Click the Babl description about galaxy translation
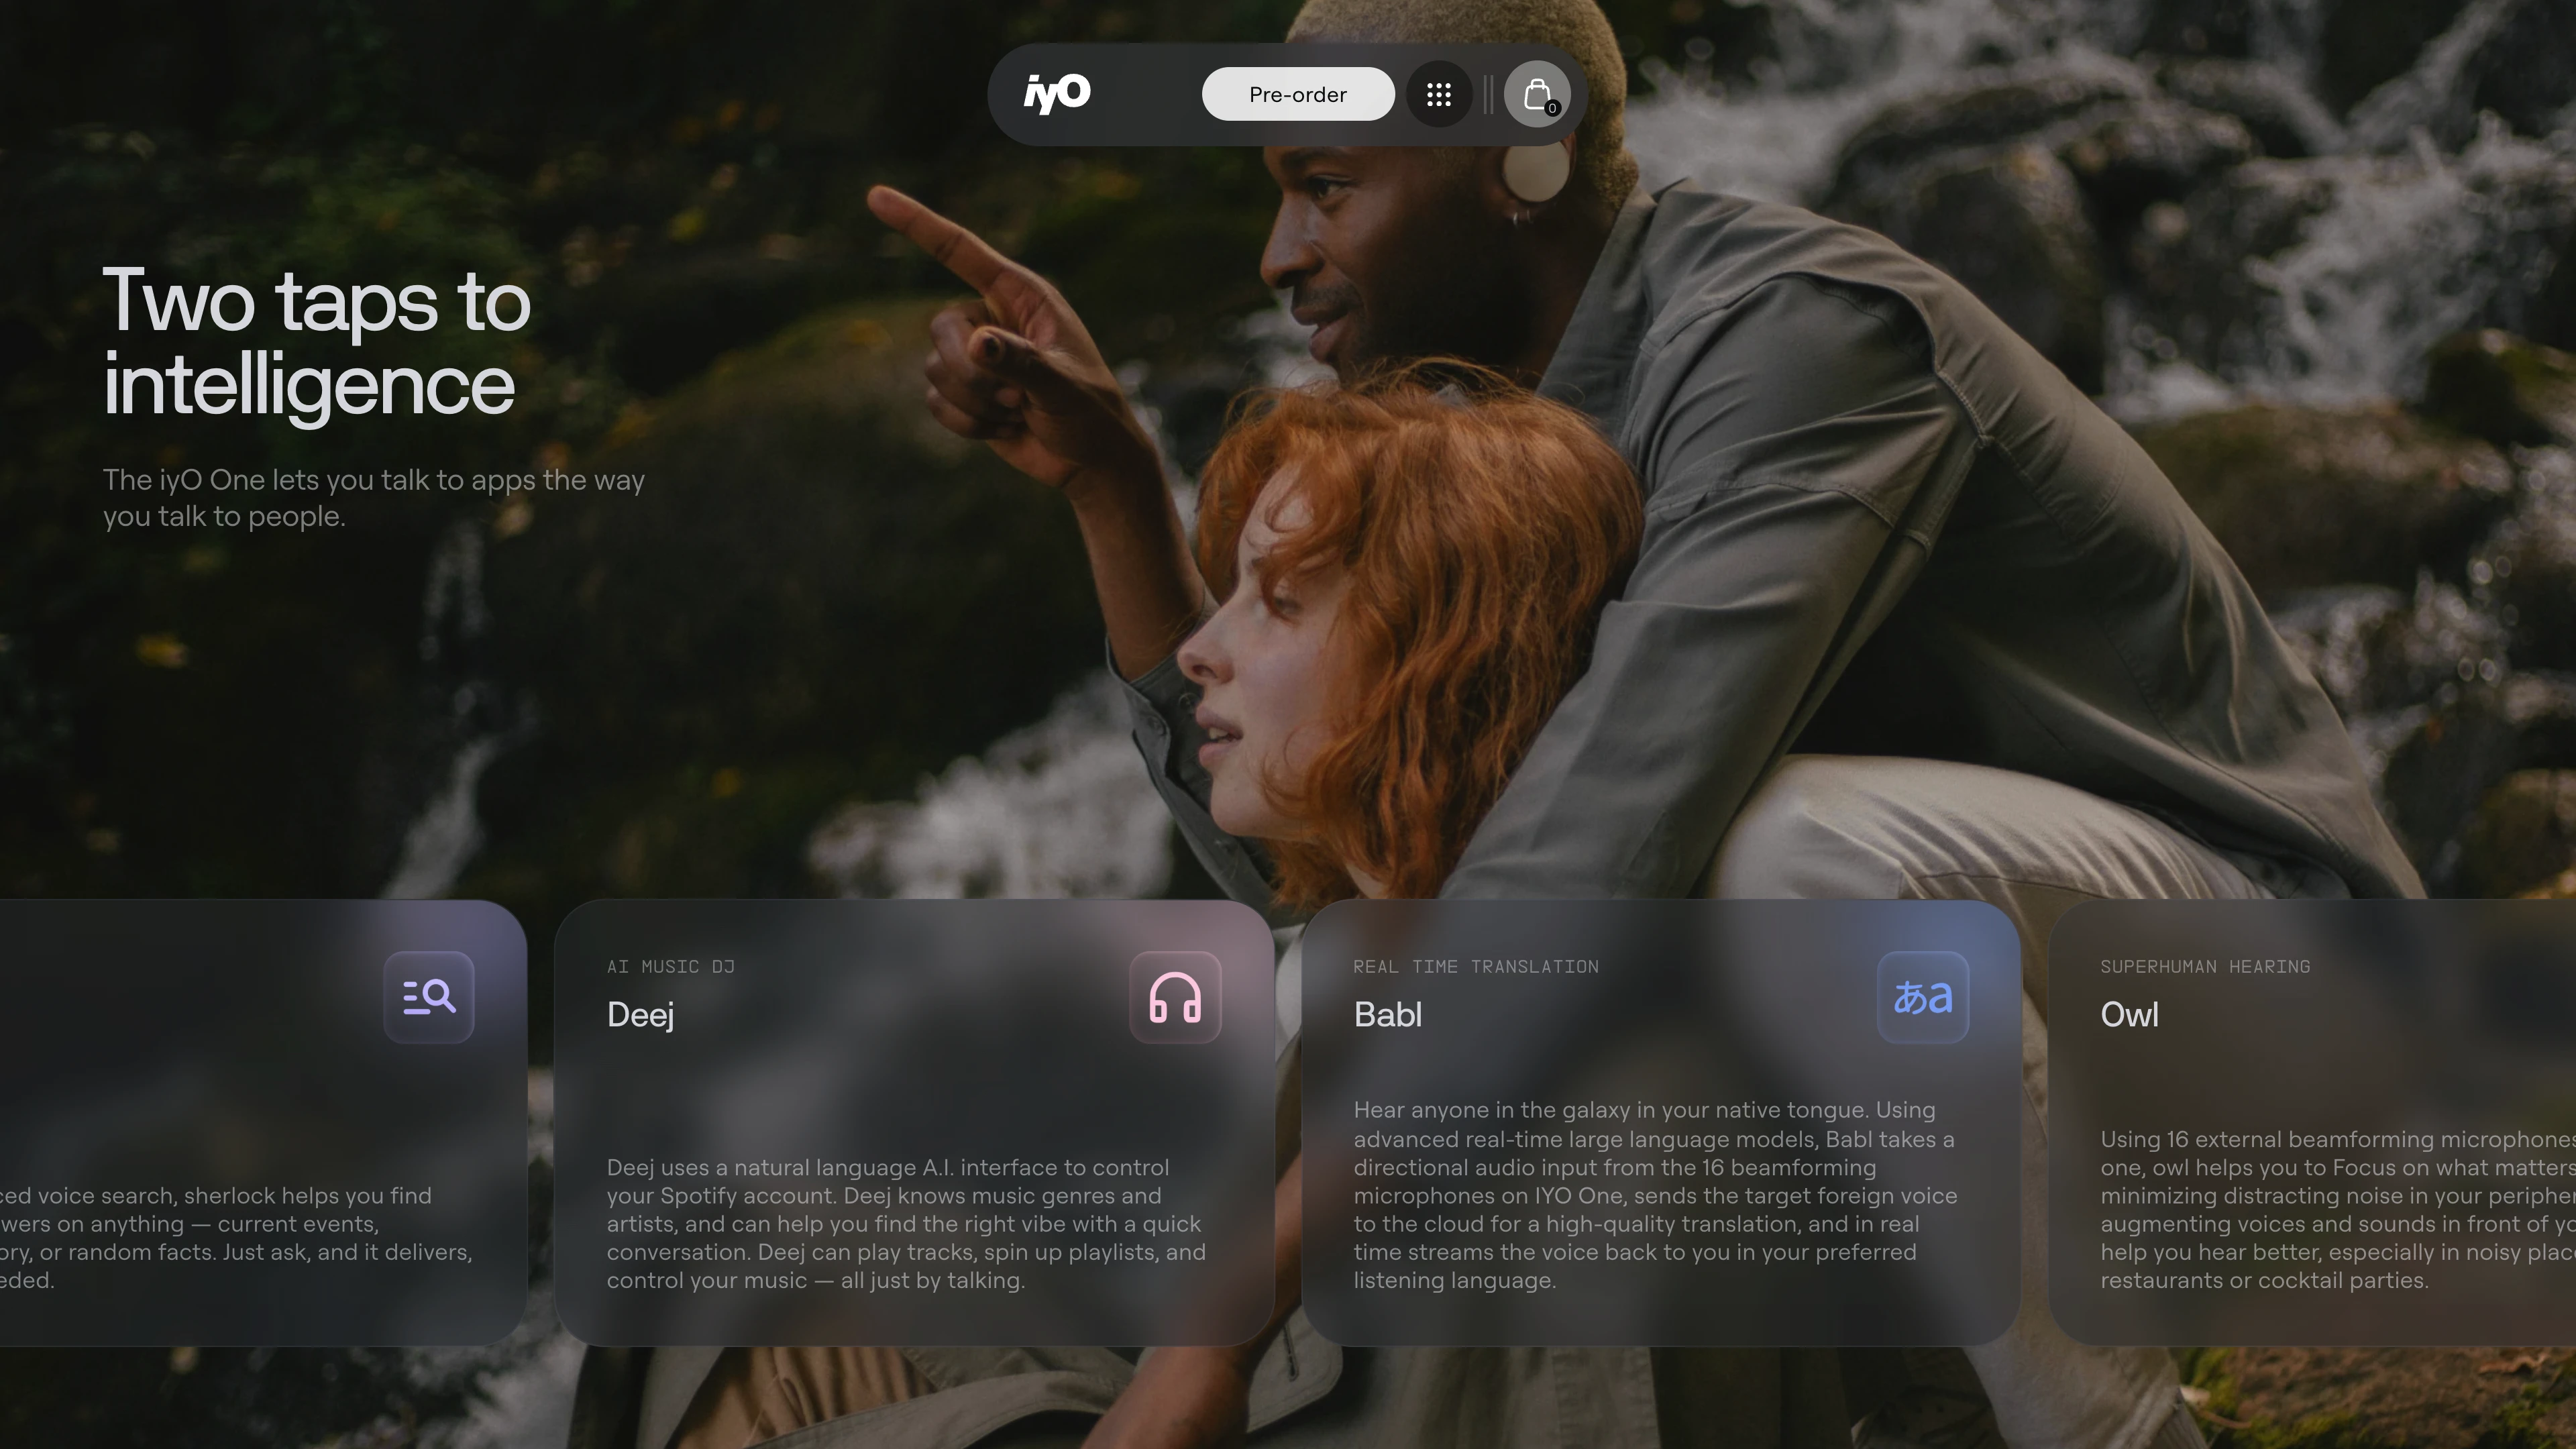 (1655, 1195)
